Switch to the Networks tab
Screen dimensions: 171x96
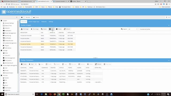[44, 22]
